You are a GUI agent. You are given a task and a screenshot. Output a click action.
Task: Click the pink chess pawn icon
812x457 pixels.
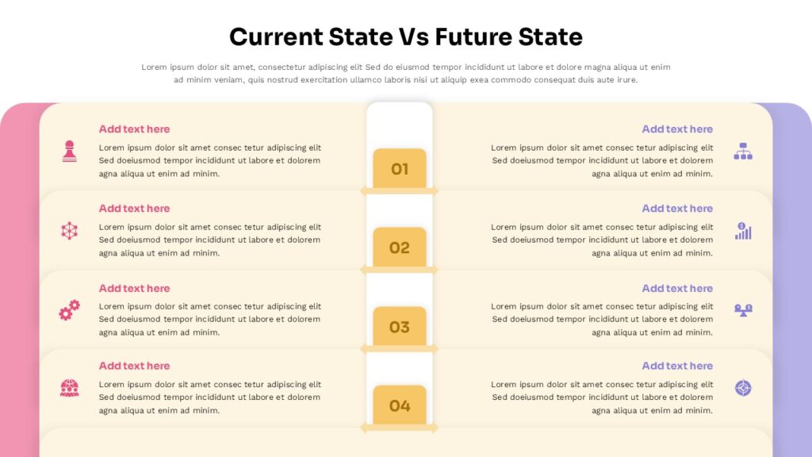coord(69,151)
